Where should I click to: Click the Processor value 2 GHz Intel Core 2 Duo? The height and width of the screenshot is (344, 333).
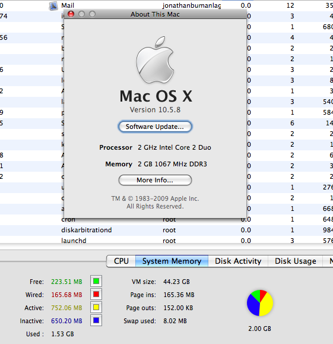point(175,147)
